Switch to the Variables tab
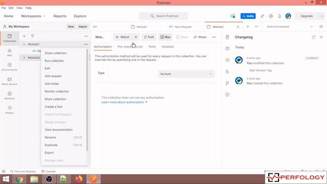 (x=168, y=47)
